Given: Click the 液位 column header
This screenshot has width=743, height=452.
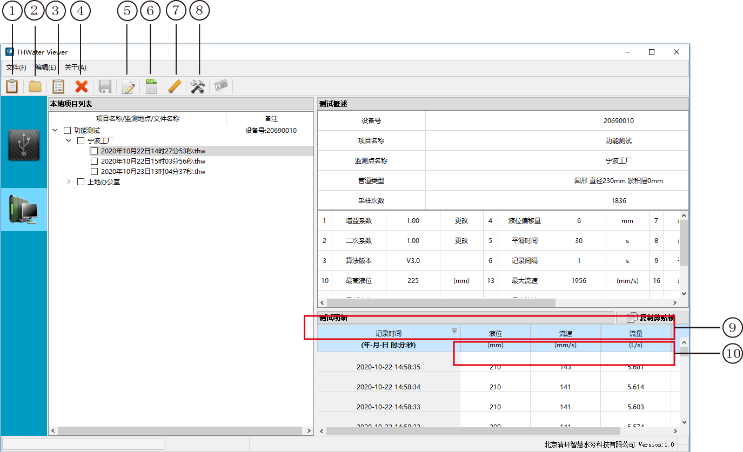Looking at the screenshot, I should pos(496,334).
